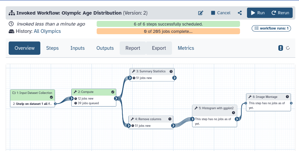Click the steps successfully scheduled progress bar
This screenshot has width=299, height=151.
[168, 24]
